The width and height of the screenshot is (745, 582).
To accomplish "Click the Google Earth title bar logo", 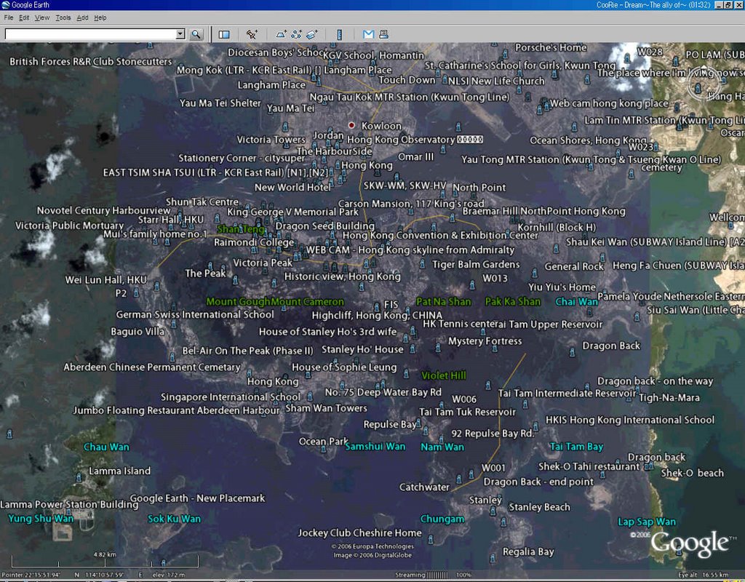I will click(x=5, y=5).
